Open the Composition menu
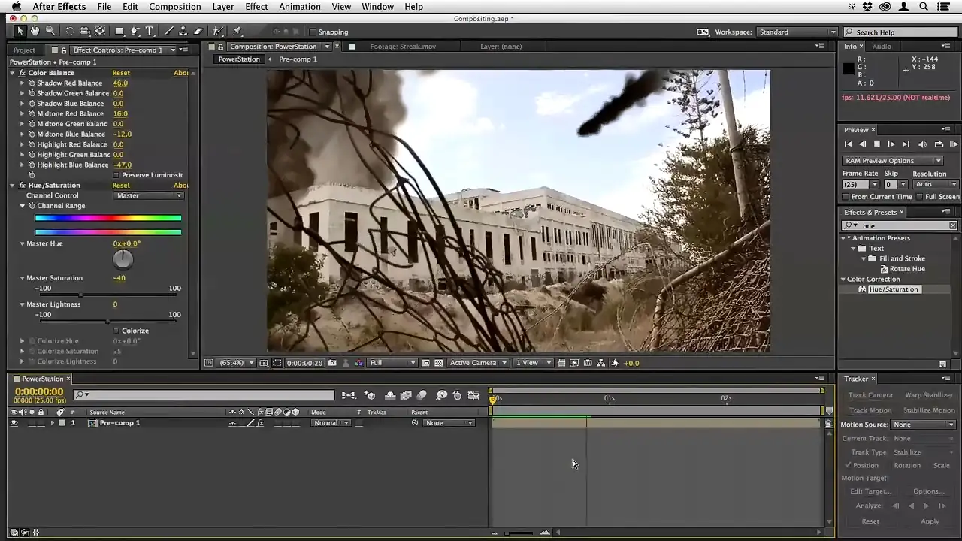This screenshot has width=962, height=541. click(174, 7)
